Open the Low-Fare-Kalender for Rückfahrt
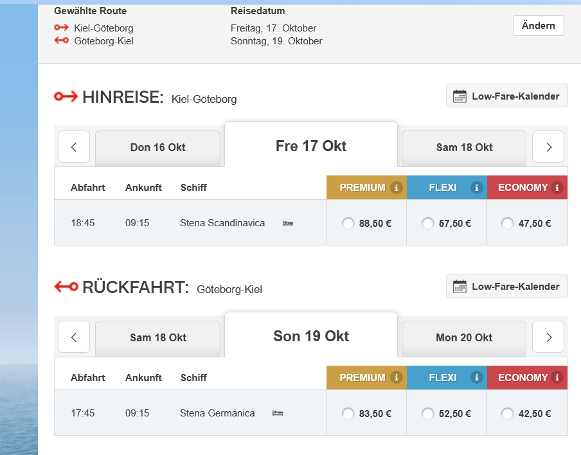 [507, 286]
